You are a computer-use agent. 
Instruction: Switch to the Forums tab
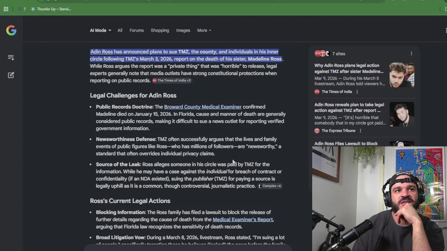coord(137,30)
